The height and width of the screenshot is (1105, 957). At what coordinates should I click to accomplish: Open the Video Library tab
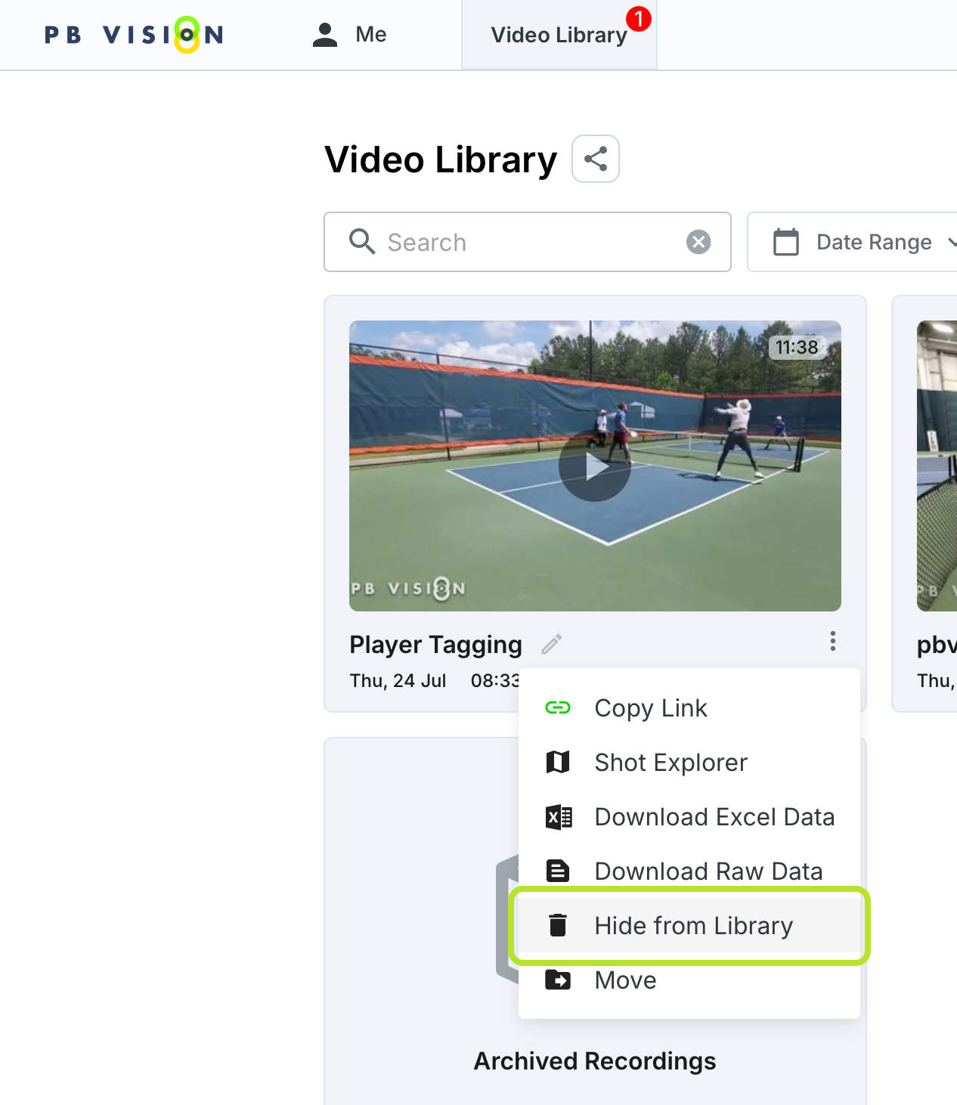point(559,35)
